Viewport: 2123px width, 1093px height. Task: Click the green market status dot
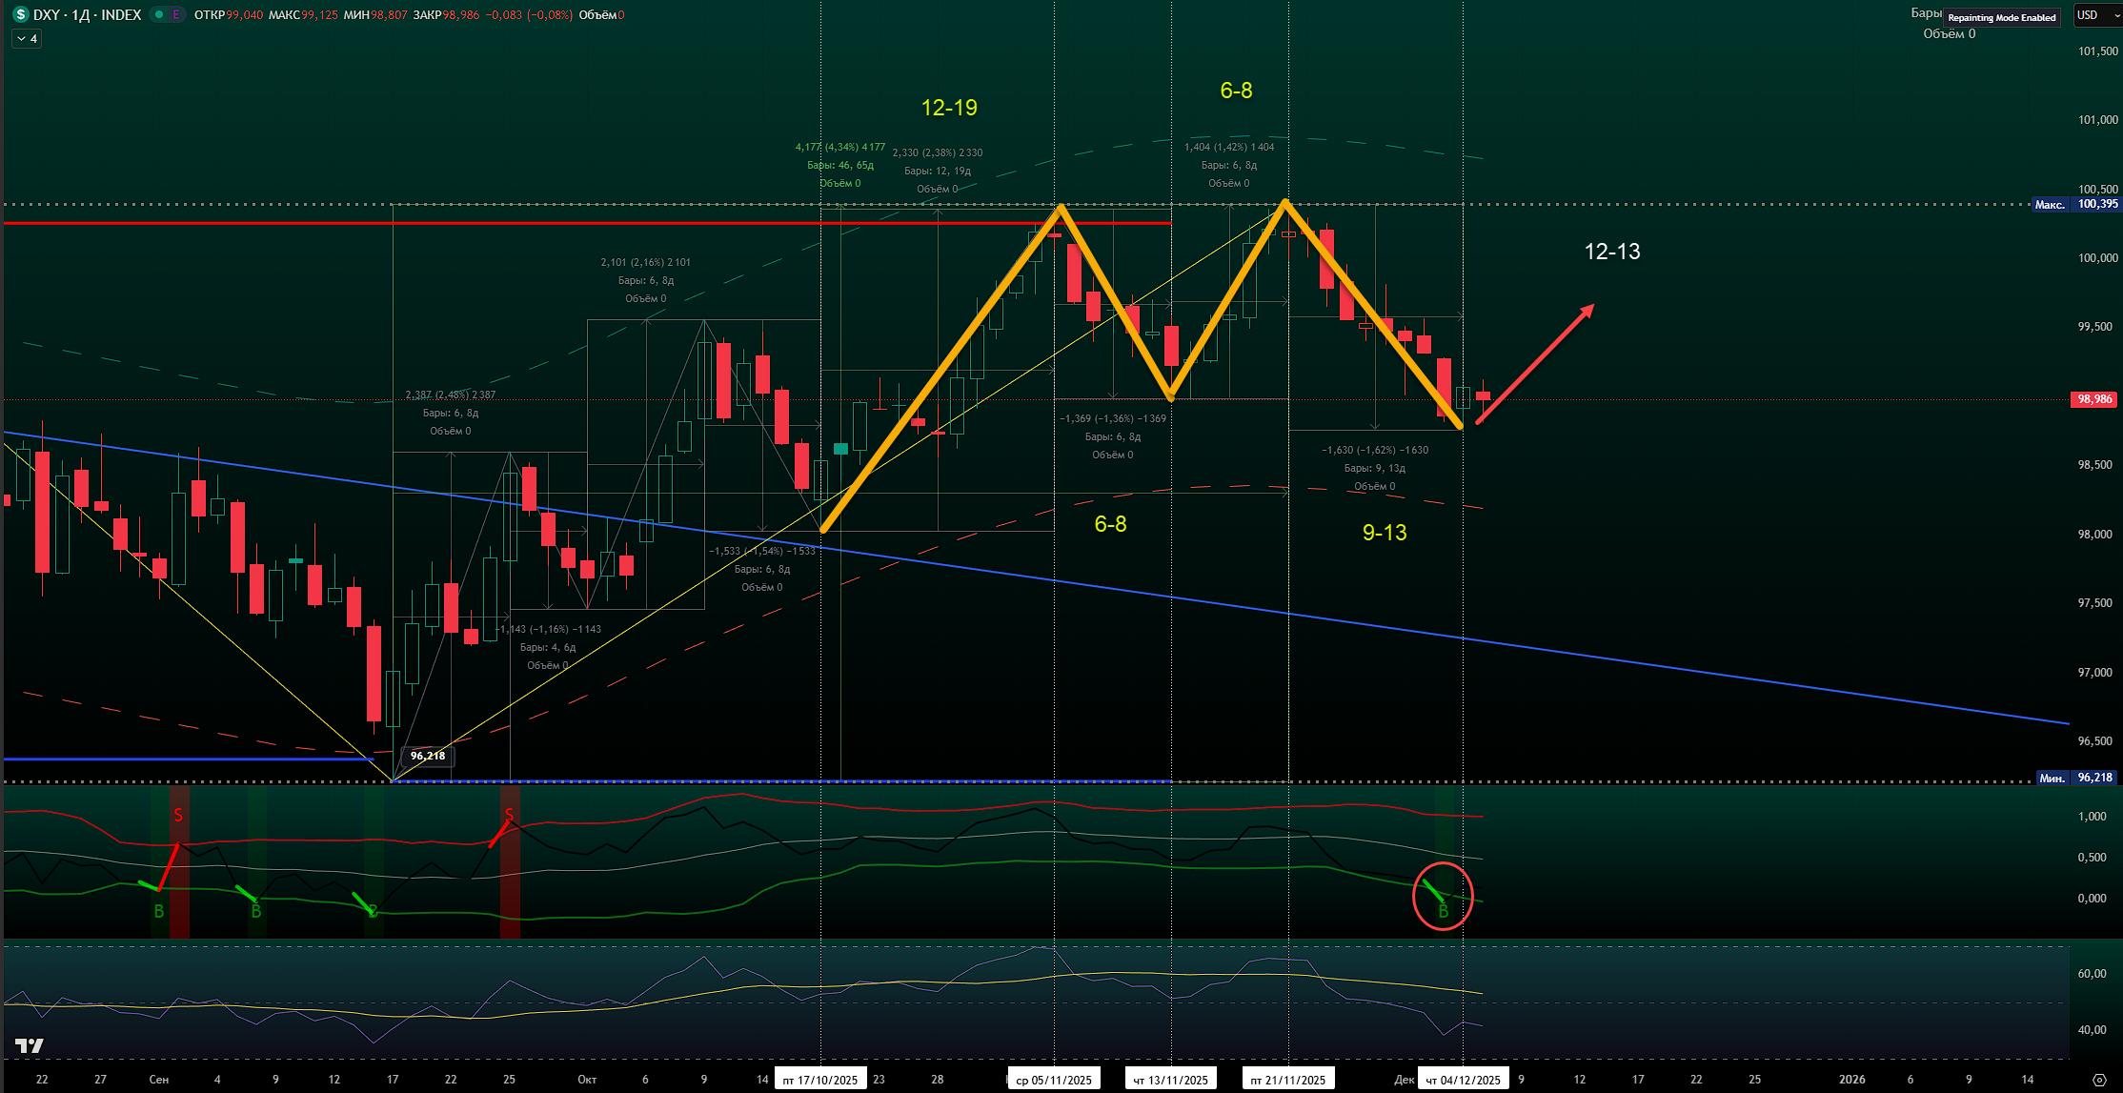[x=159, y=14]
